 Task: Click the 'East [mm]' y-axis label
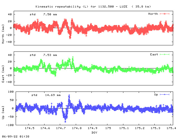coord(3,74)
